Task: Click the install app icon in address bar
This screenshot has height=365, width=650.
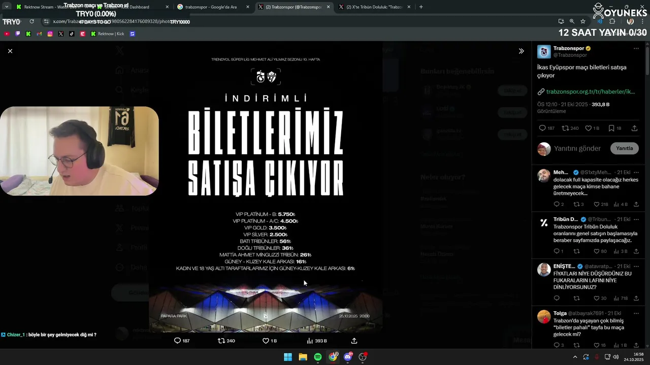Action: point(561,21)
